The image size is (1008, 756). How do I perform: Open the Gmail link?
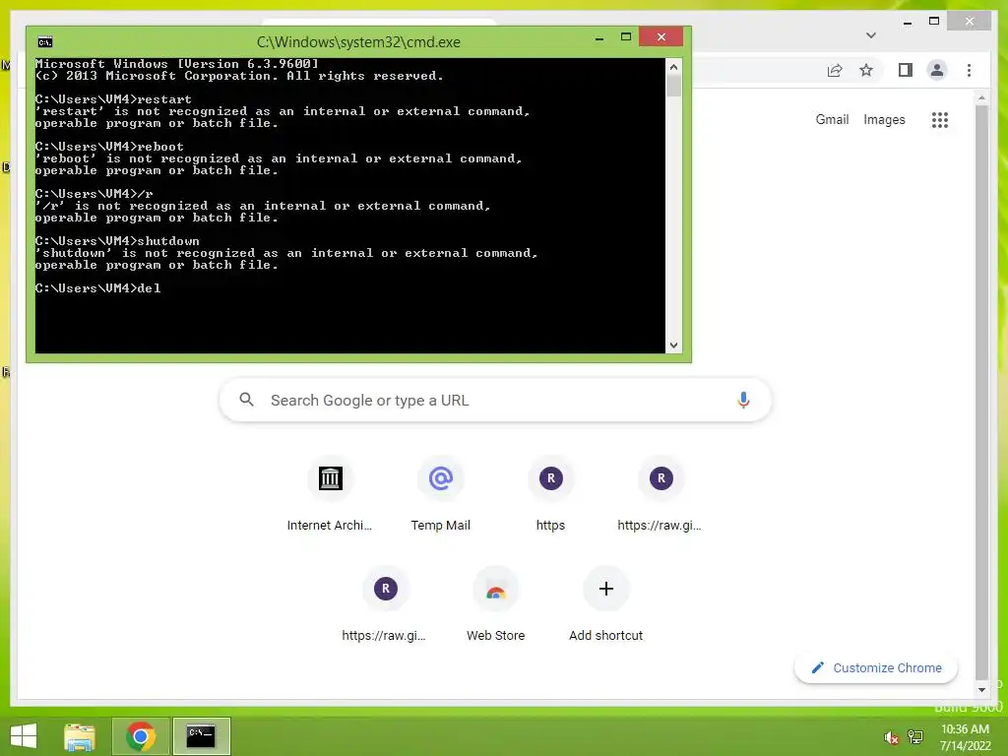832,119
